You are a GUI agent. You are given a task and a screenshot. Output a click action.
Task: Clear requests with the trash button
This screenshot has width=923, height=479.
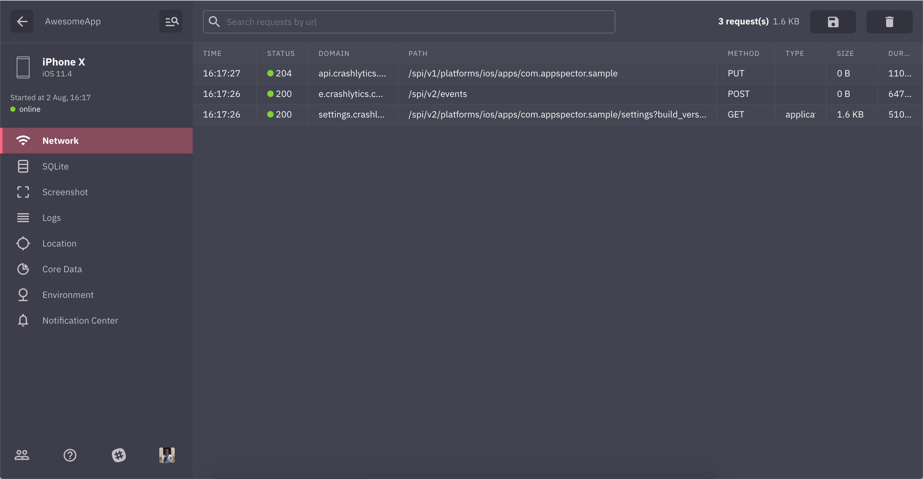click(889, 22)
